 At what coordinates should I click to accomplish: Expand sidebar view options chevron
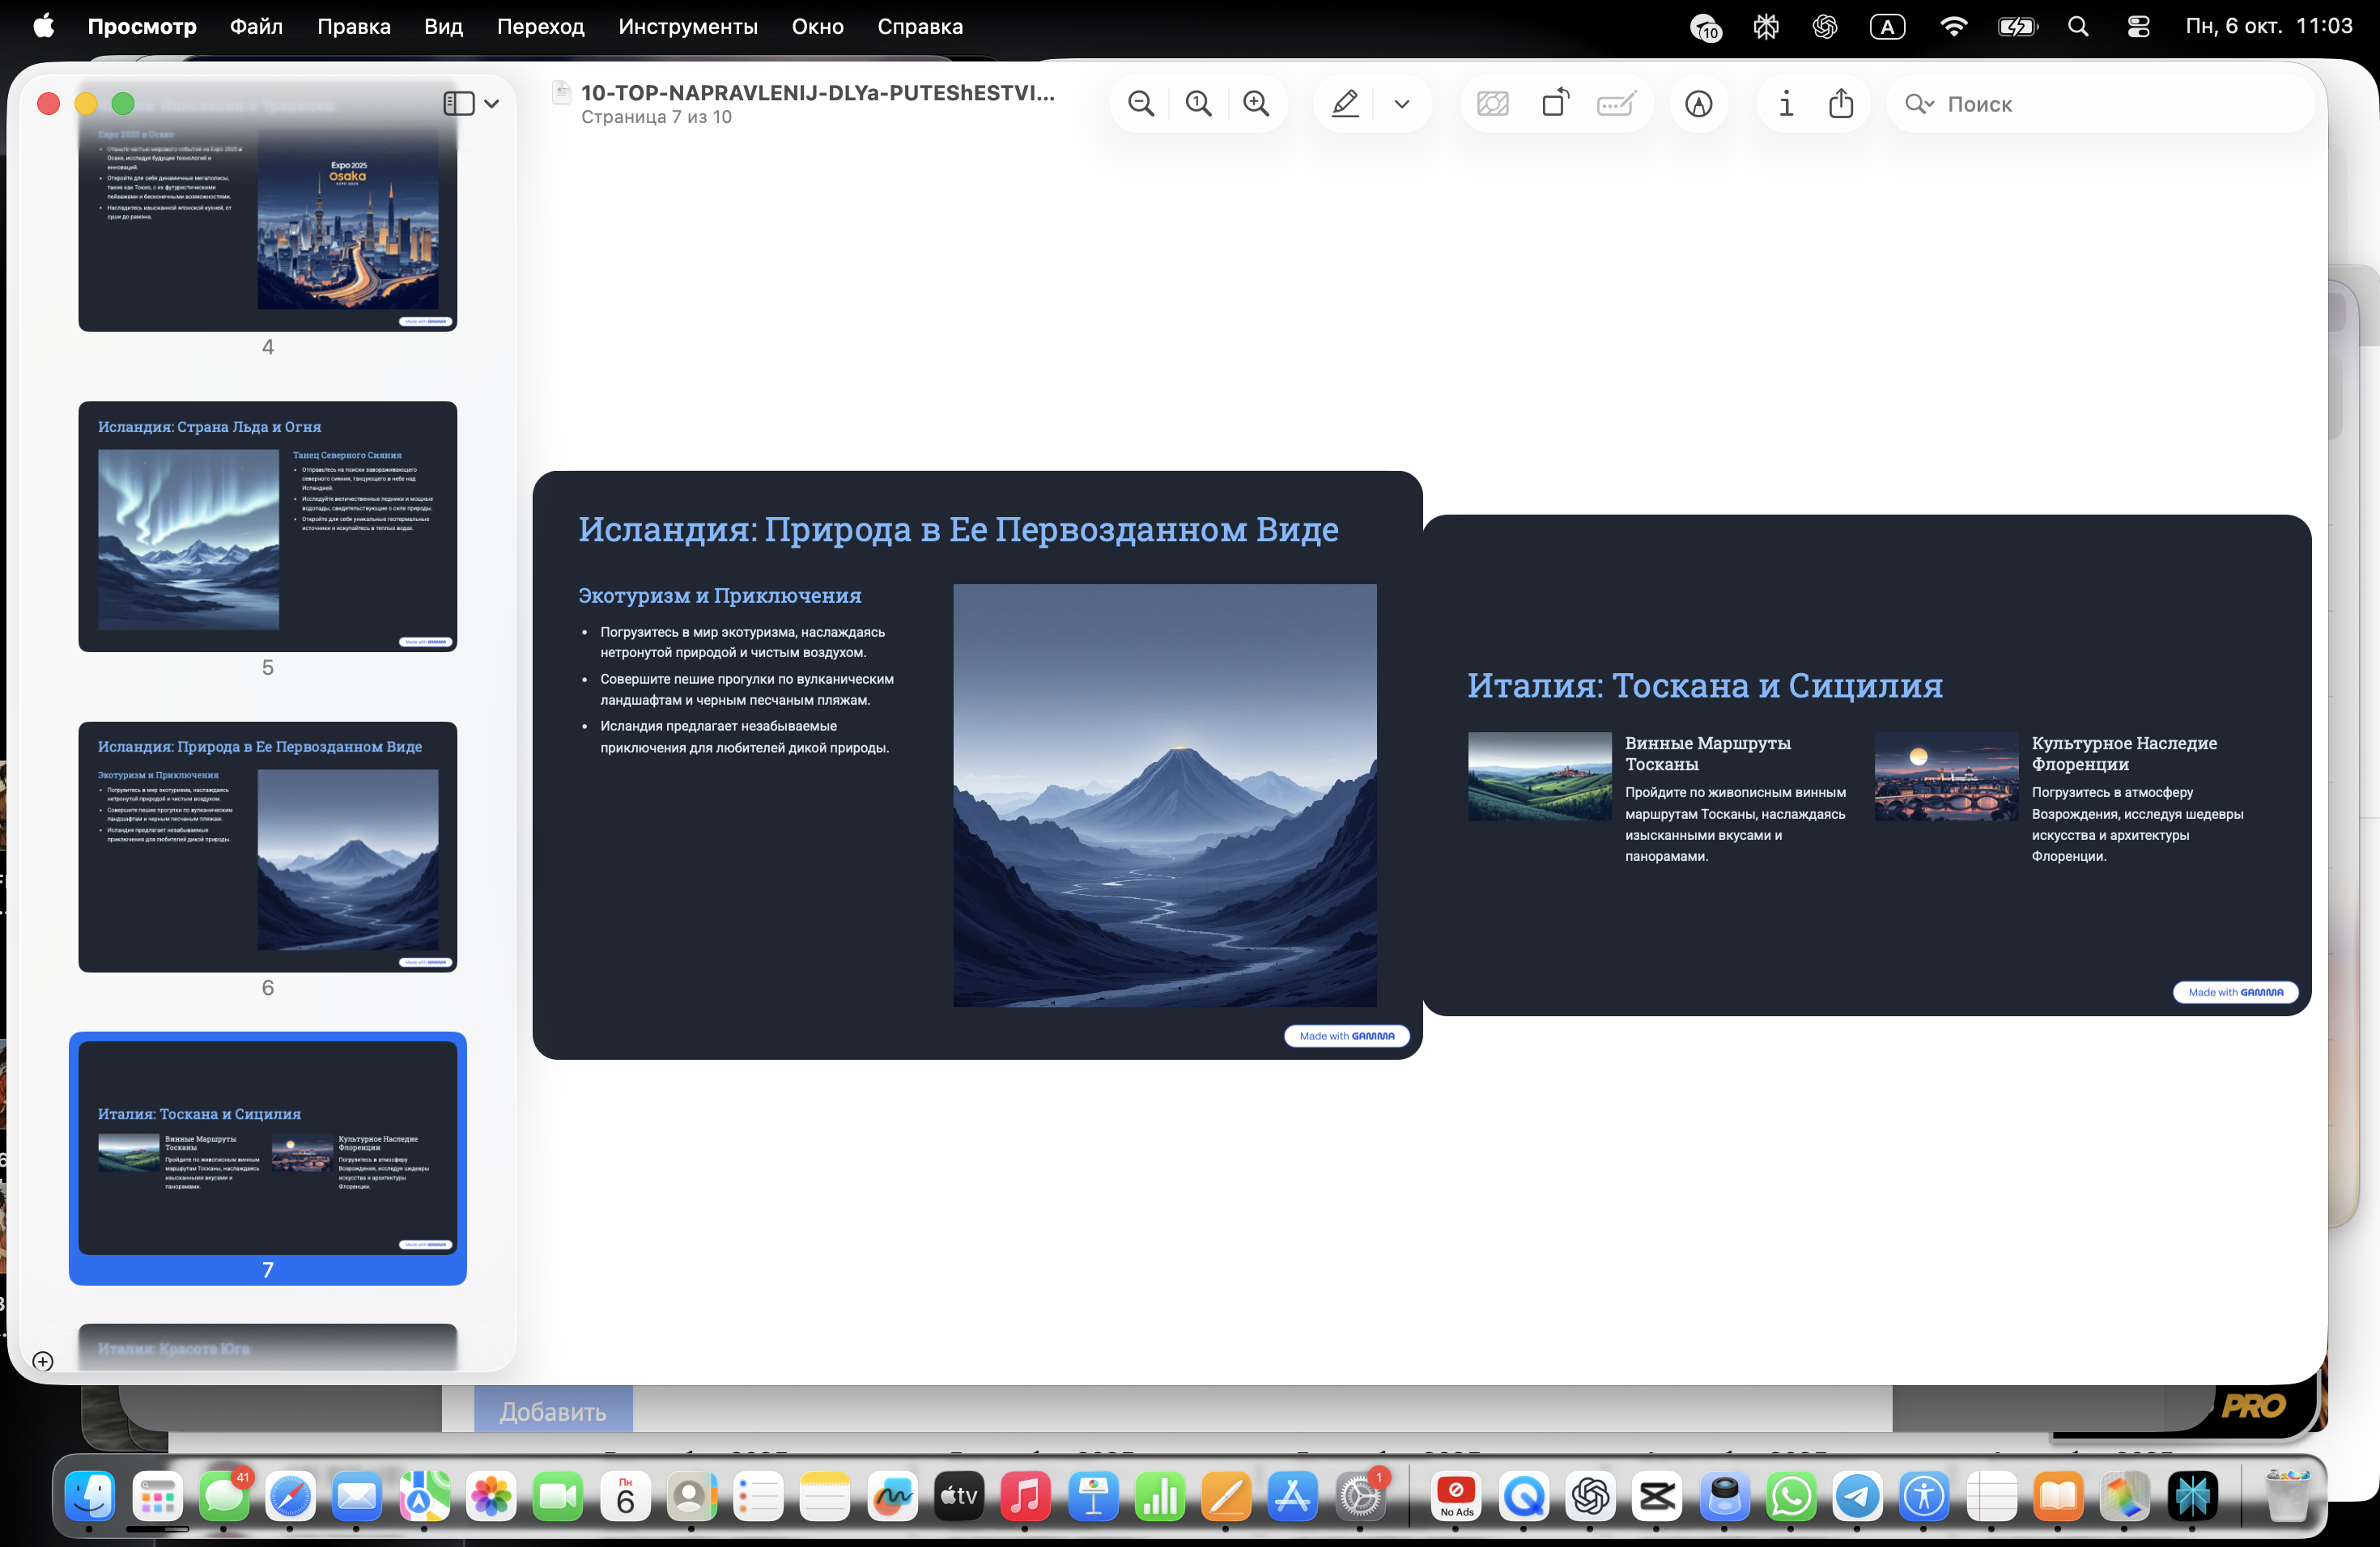(492, 104)
